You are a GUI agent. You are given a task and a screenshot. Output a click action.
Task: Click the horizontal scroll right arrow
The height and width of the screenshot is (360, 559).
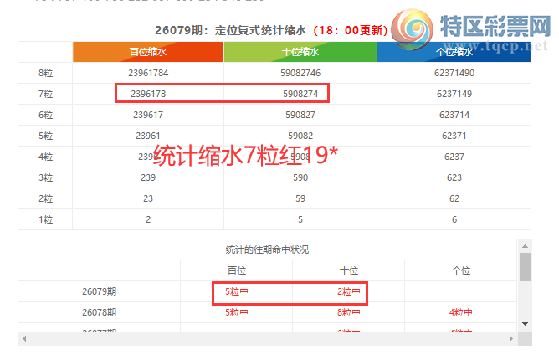[510, 338]
